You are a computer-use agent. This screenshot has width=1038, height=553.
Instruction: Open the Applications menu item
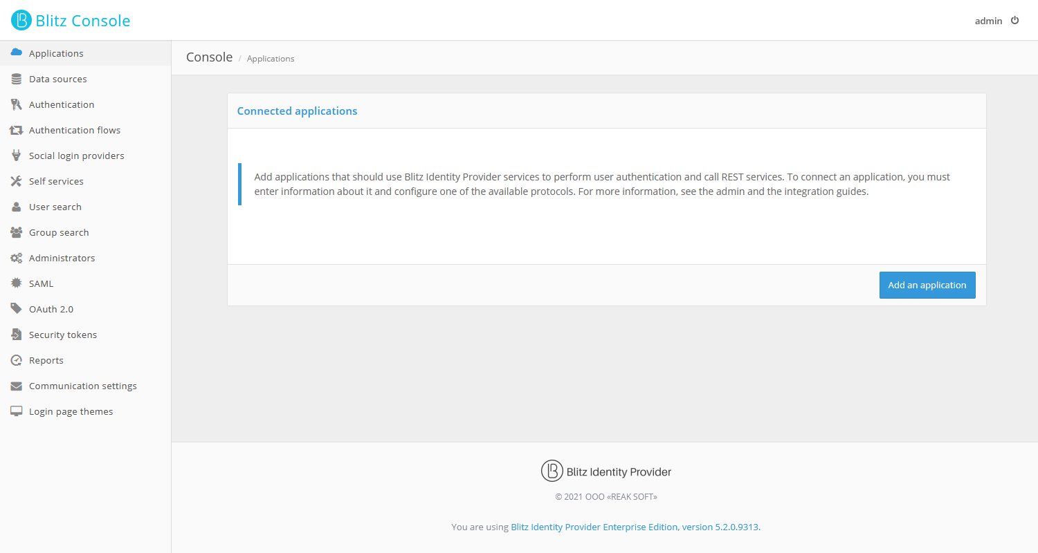click(86, 53)
